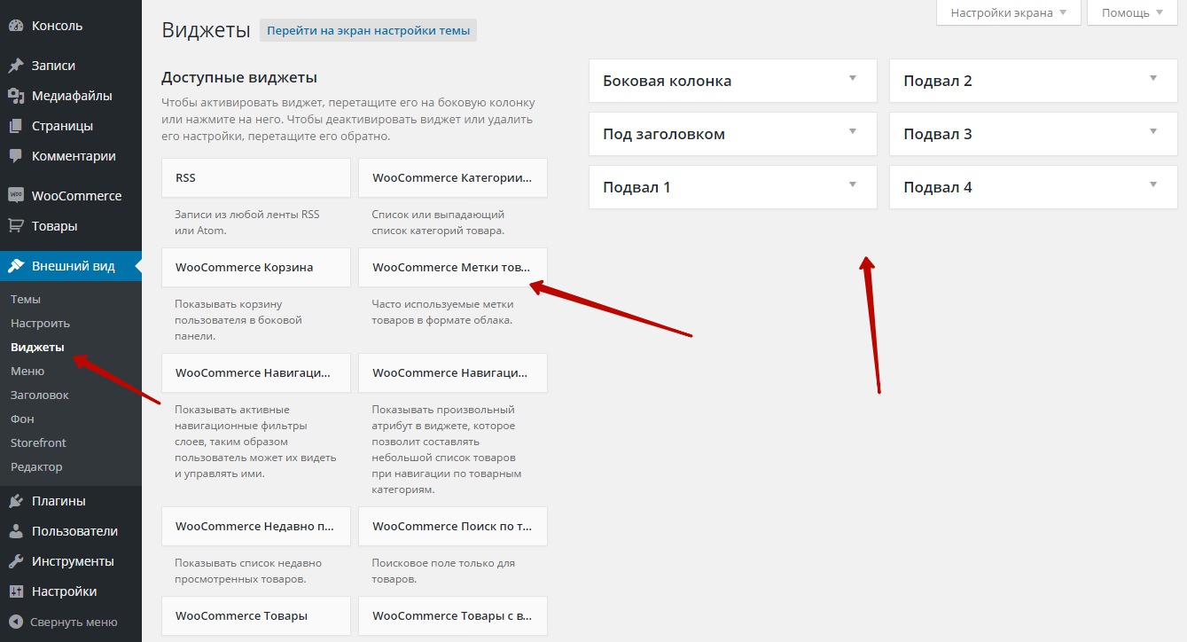Open the Настроить submenu link
This screenshot has width=1187, height=642.
coord(40,324)
